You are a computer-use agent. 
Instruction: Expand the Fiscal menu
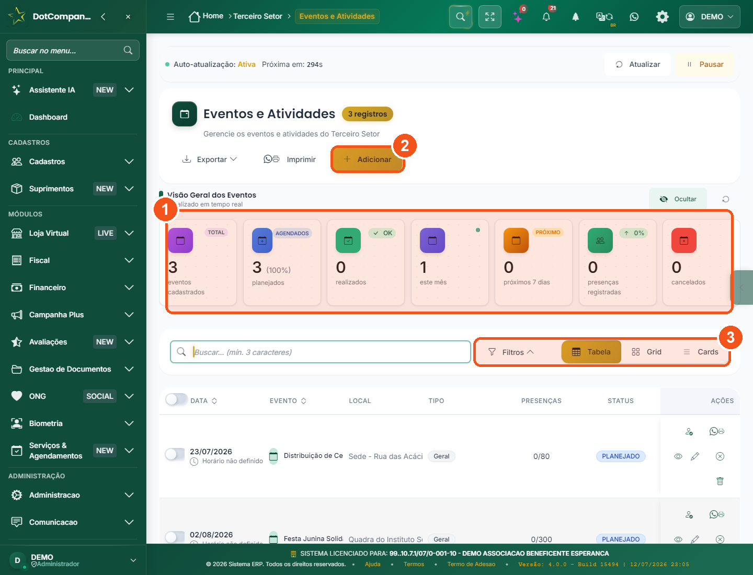coord(73,260)
